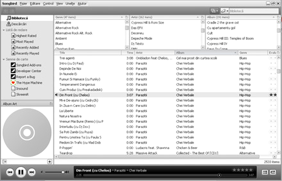Open The Hype Machine bookmark
282x181 pixels.
(27, 83)
